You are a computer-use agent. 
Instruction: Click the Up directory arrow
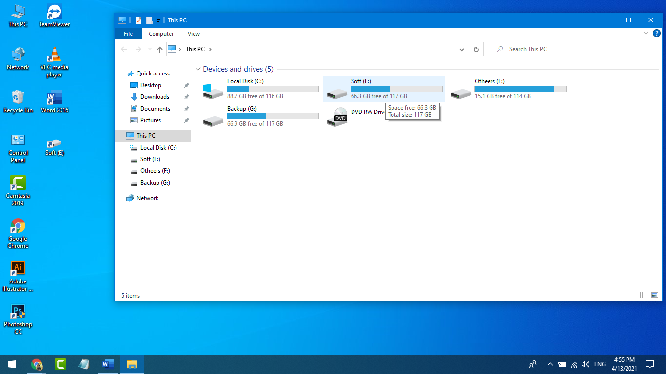[x=160, y=49]
